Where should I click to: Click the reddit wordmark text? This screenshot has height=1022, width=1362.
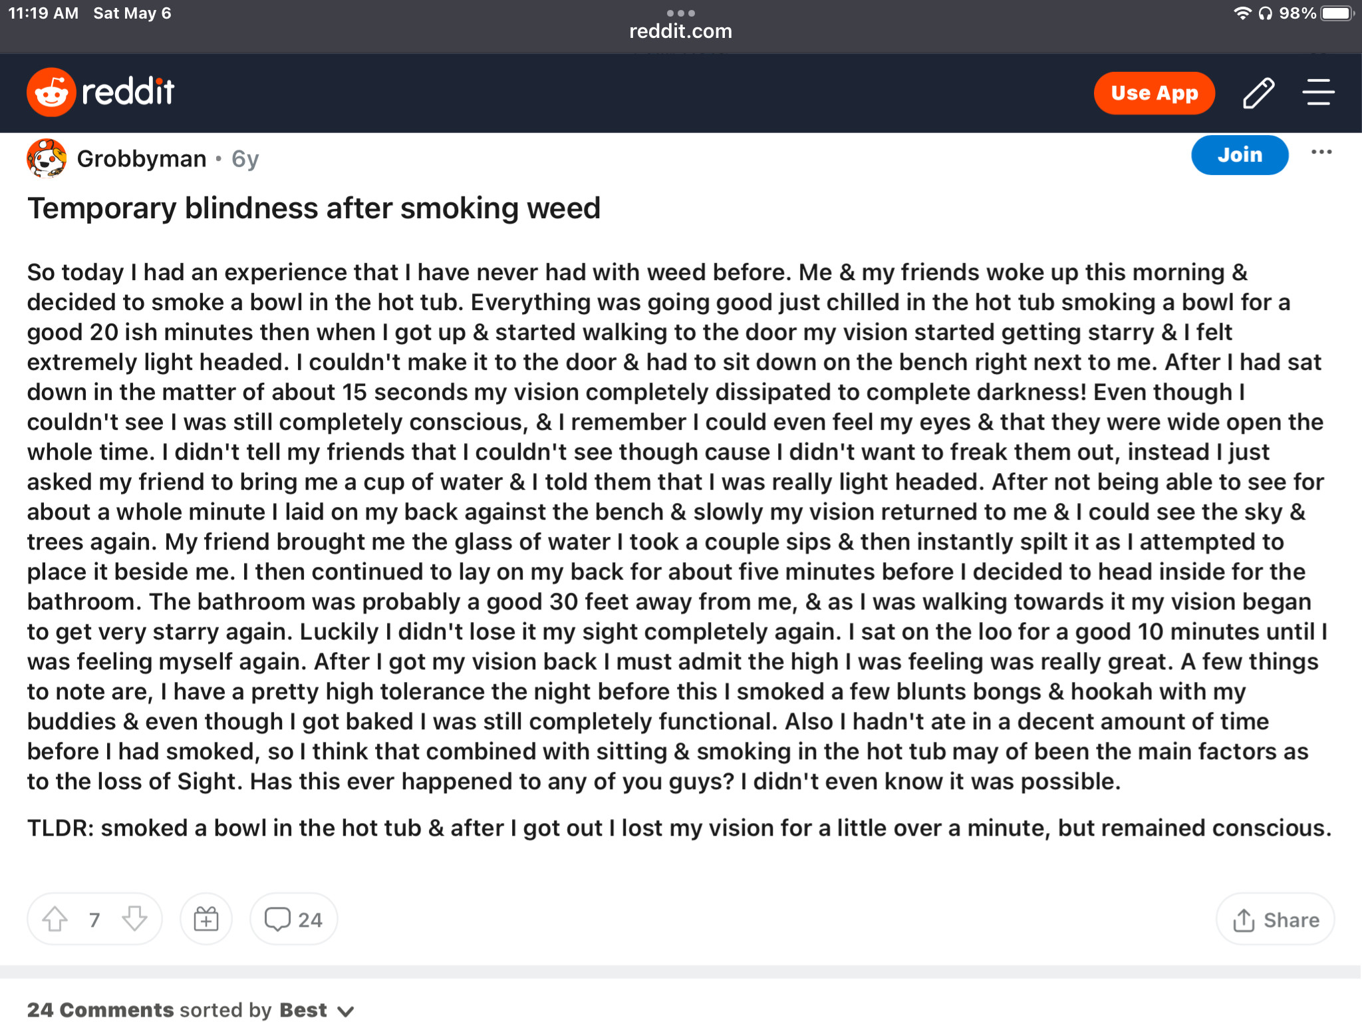click(x=128, y=92)
